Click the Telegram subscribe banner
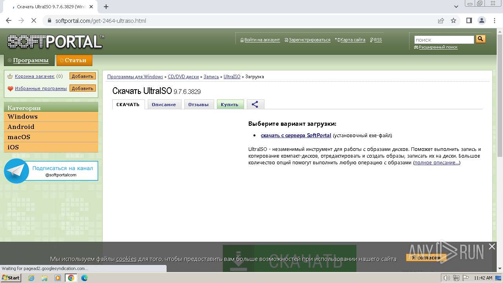503x283 pixels. tap(51, 171)
